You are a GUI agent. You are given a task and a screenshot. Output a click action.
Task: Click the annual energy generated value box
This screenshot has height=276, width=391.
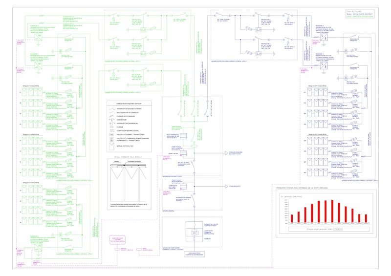tap(338, 228)
